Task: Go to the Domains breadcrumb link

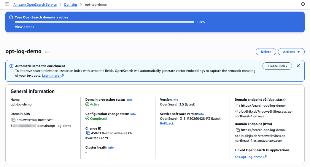Action: (x=71, y=4)
